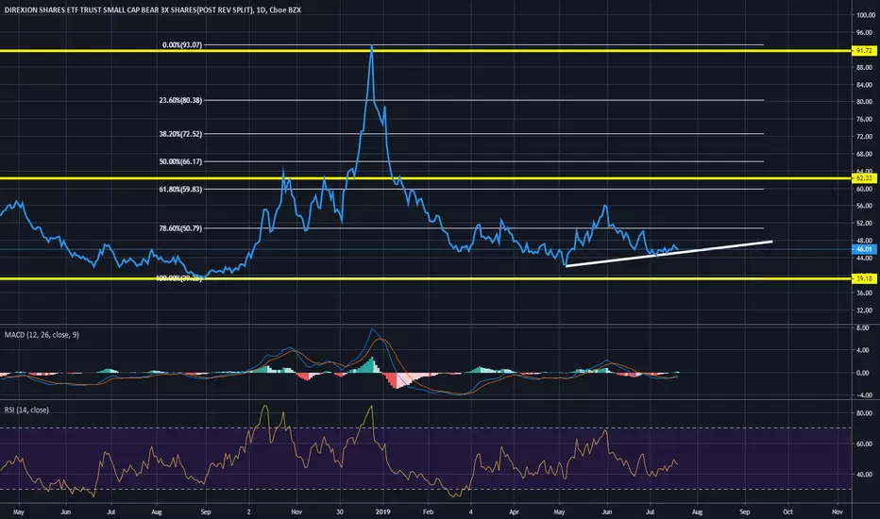Click 100.00 on the price scale
The height and width of the screenshot is (519, 880).
(866, 15)
